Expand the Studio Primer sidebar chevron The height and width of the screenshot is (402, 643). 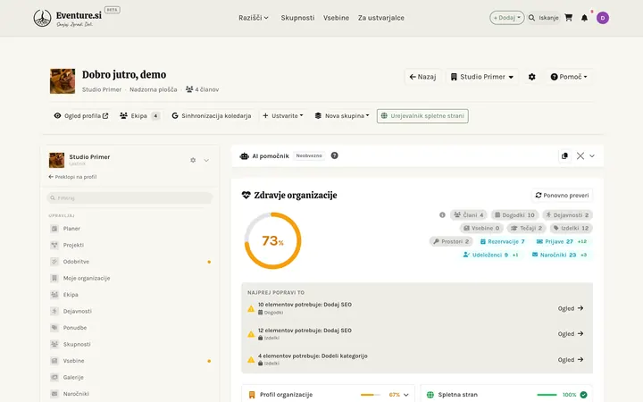206,161
